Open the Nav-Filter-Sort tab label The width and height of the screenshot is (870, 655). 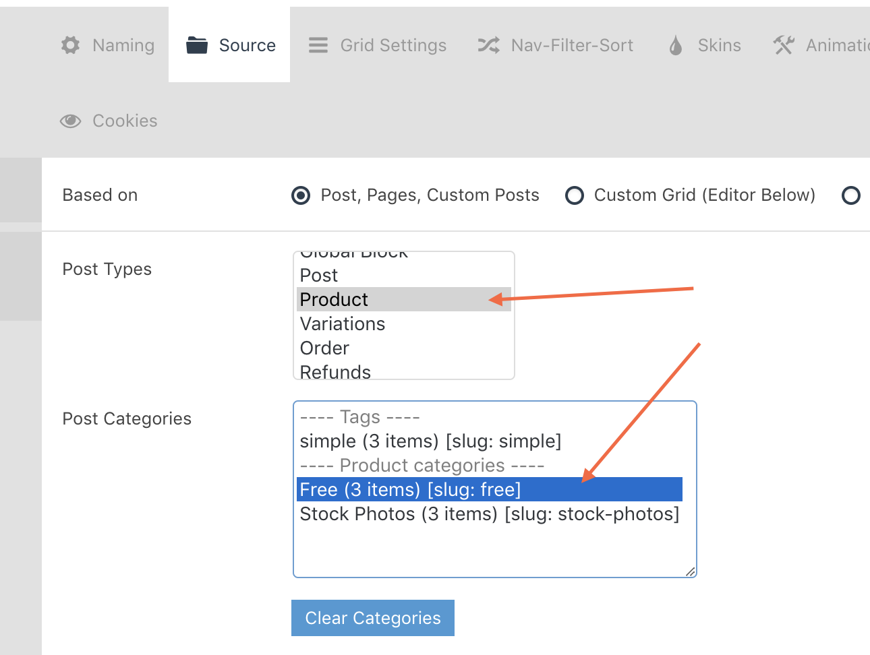tap(572, 45)
